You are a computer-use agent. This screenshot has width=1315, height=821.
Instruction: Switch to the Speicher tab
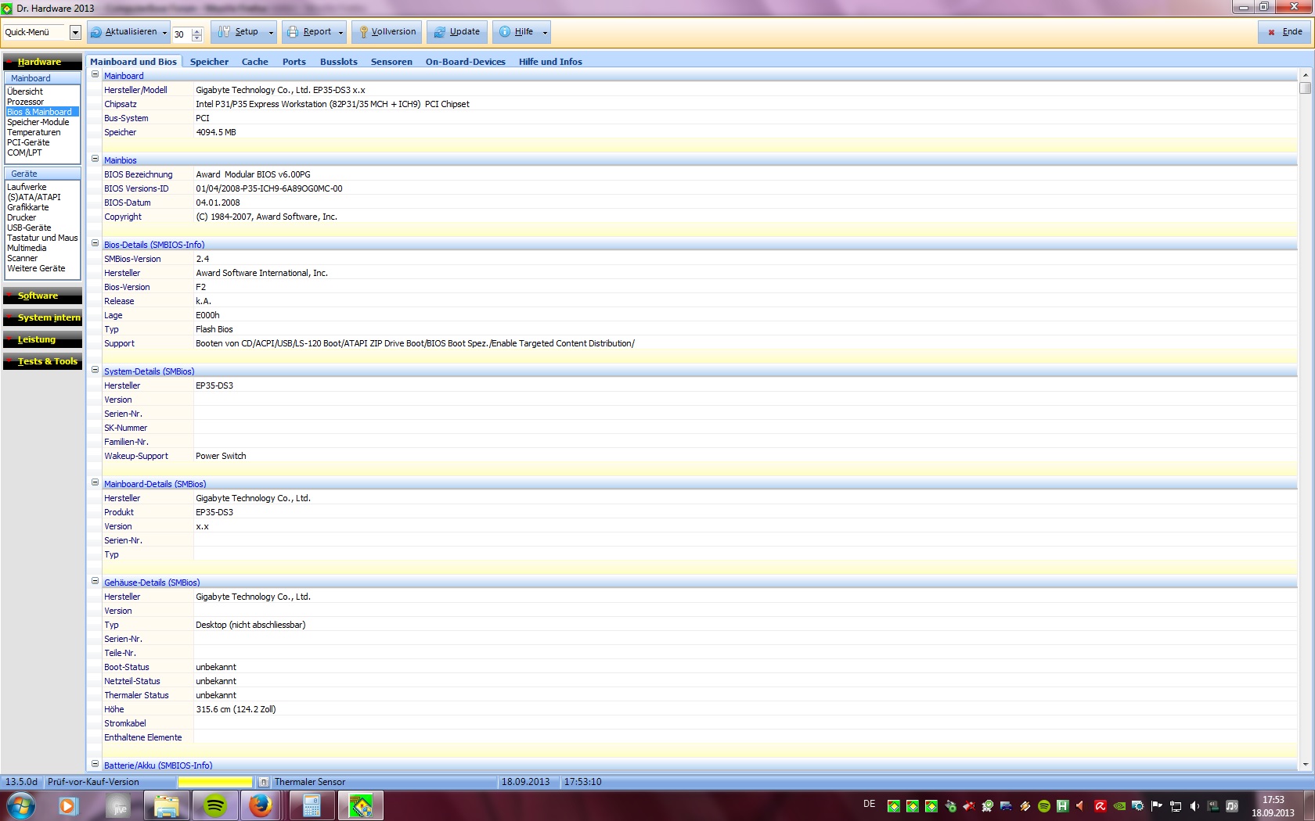pyautogui.click(x=209, y=62)
